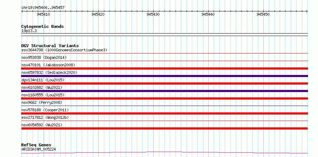Open the nsv953938 (Dogan2014) variant
The height and width of the screenshot is (157, 318).
(x=44, y=57)
